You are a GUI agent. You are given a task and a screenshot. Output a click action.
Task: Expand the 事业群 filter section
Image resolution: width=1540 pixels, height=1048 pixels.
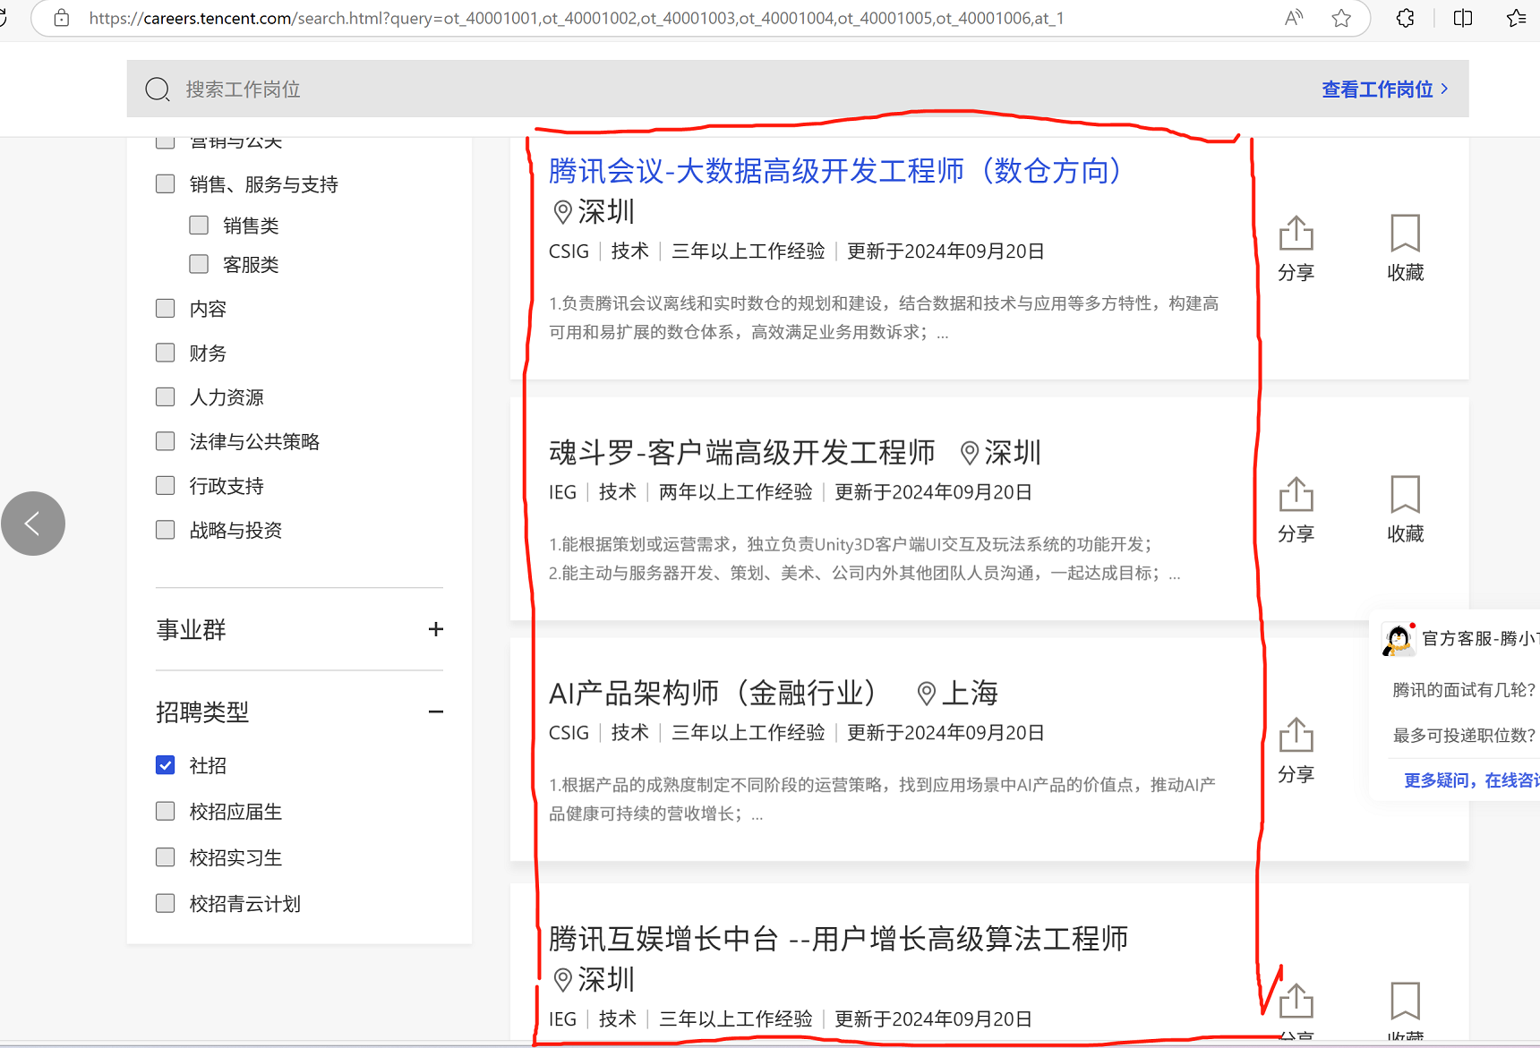point(436,629)
